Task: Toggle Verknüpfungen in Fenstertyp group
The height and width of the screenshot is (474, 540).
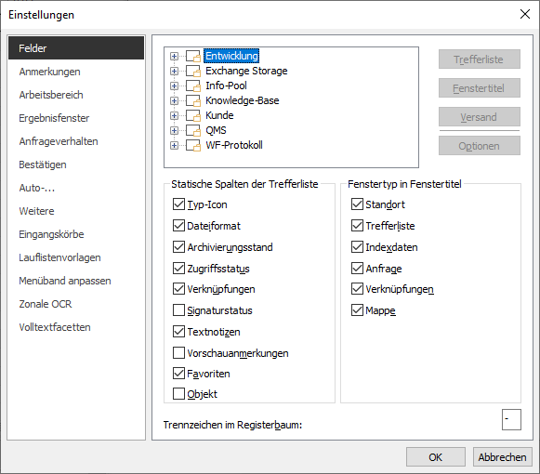Action: pyautogui.click(x=357, y=289)
